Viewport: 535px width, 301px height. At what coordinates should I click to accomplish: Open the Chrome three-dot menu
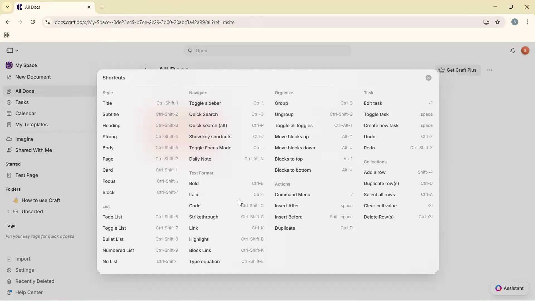[528, 22]
